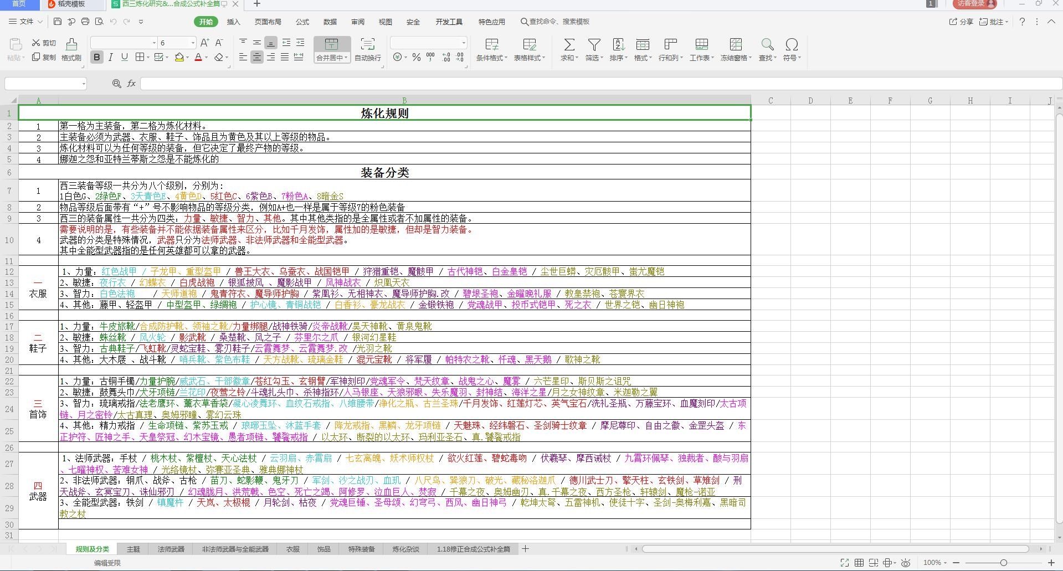Click the Increase Indent icon
Image resolution: width=1063 pixels, height=571 pixels.
(x=300, y=43)
